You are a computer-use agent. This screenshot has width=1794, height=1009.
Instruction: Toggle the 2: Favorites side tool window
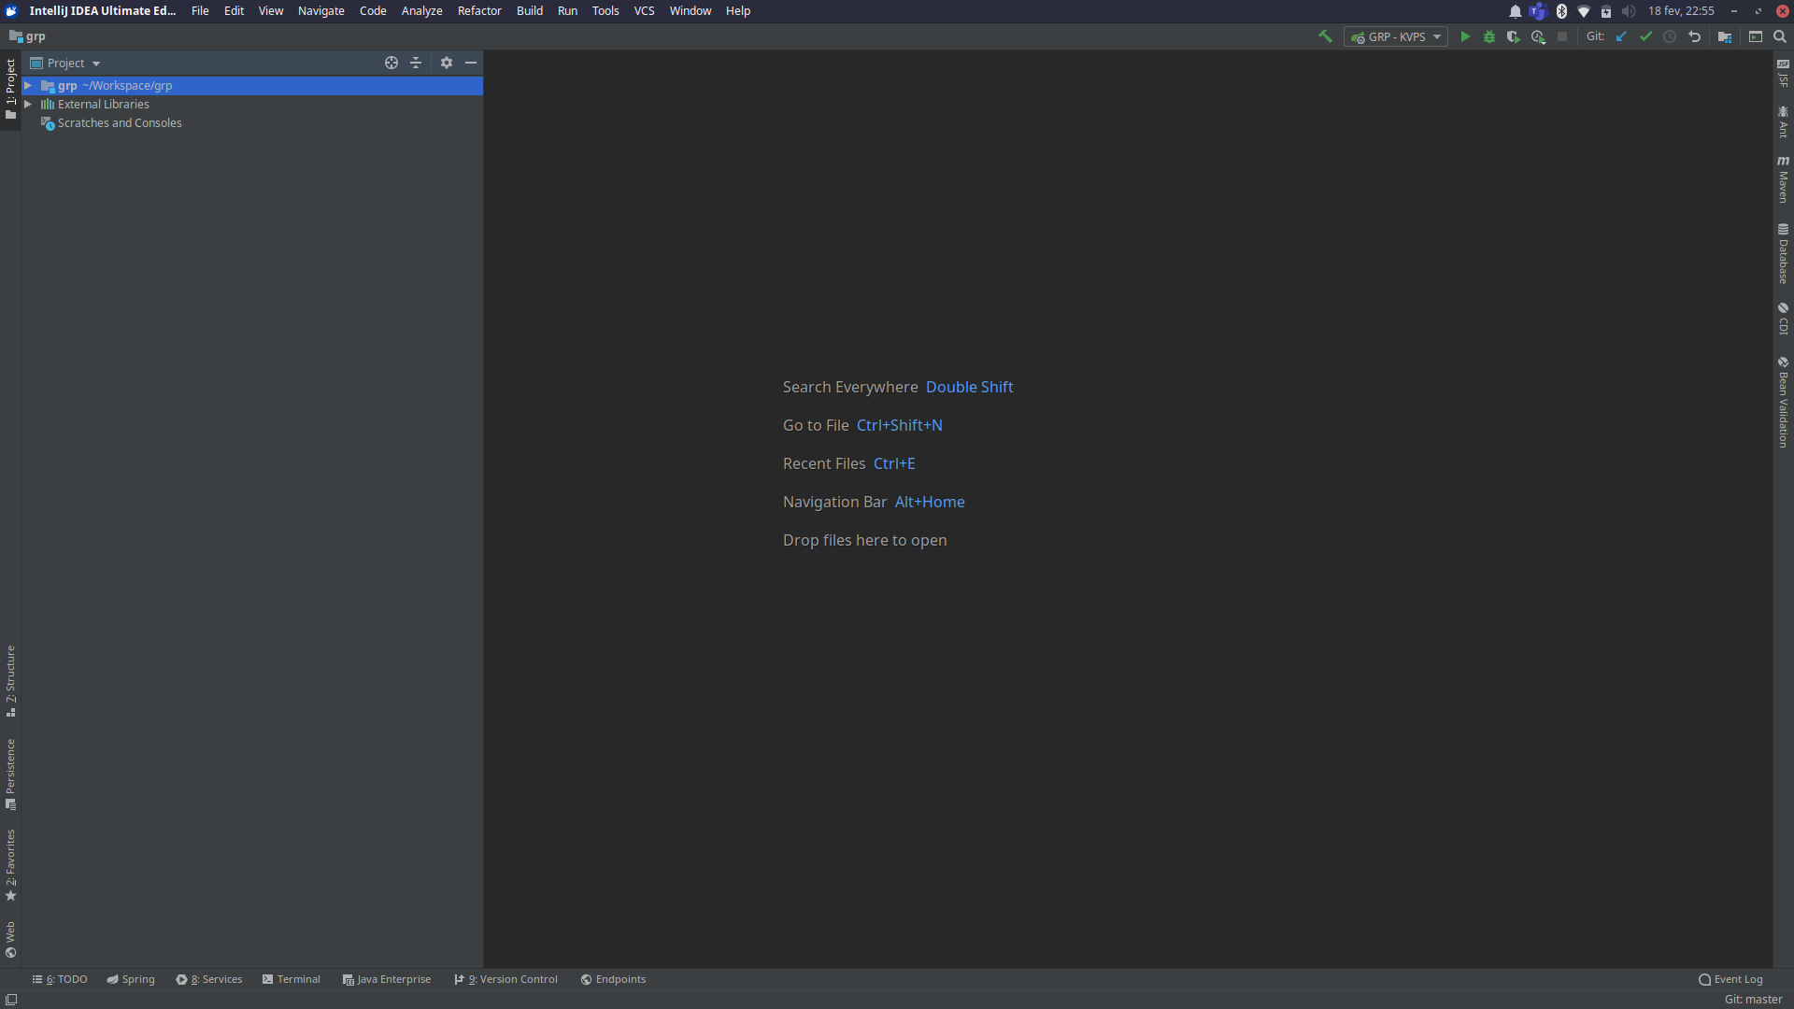10,865
